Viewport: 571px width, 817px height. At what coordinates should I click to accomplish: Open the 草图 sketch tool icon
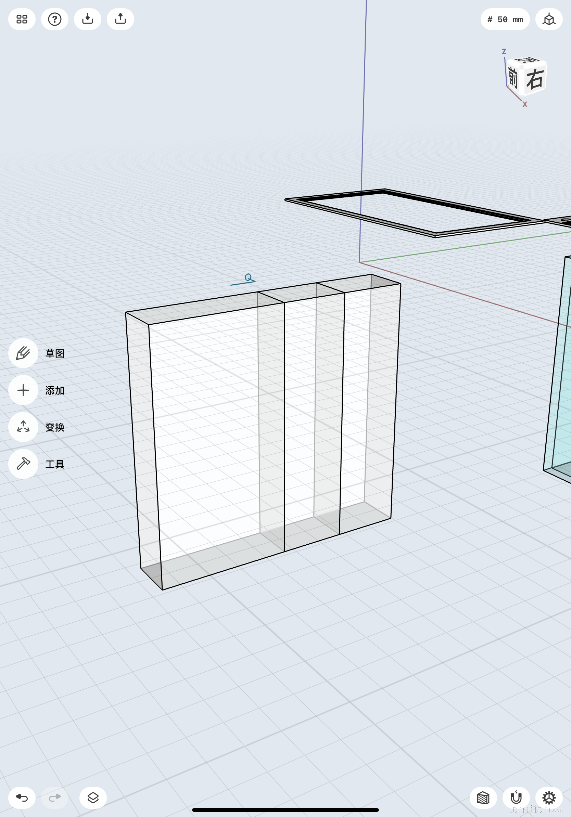(23, 353)
